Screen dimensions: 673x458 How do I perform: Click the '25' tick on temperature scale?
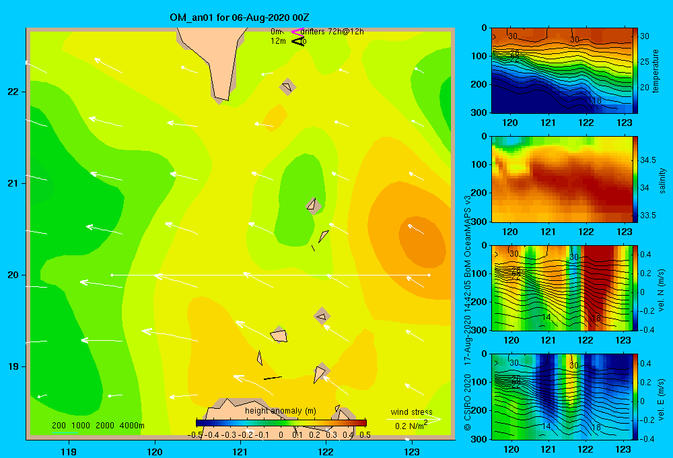[645, 62]
